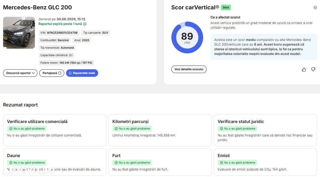
Task: Open the Mercedes-Benz GLC car photo
Action: (x=19, y=33)
